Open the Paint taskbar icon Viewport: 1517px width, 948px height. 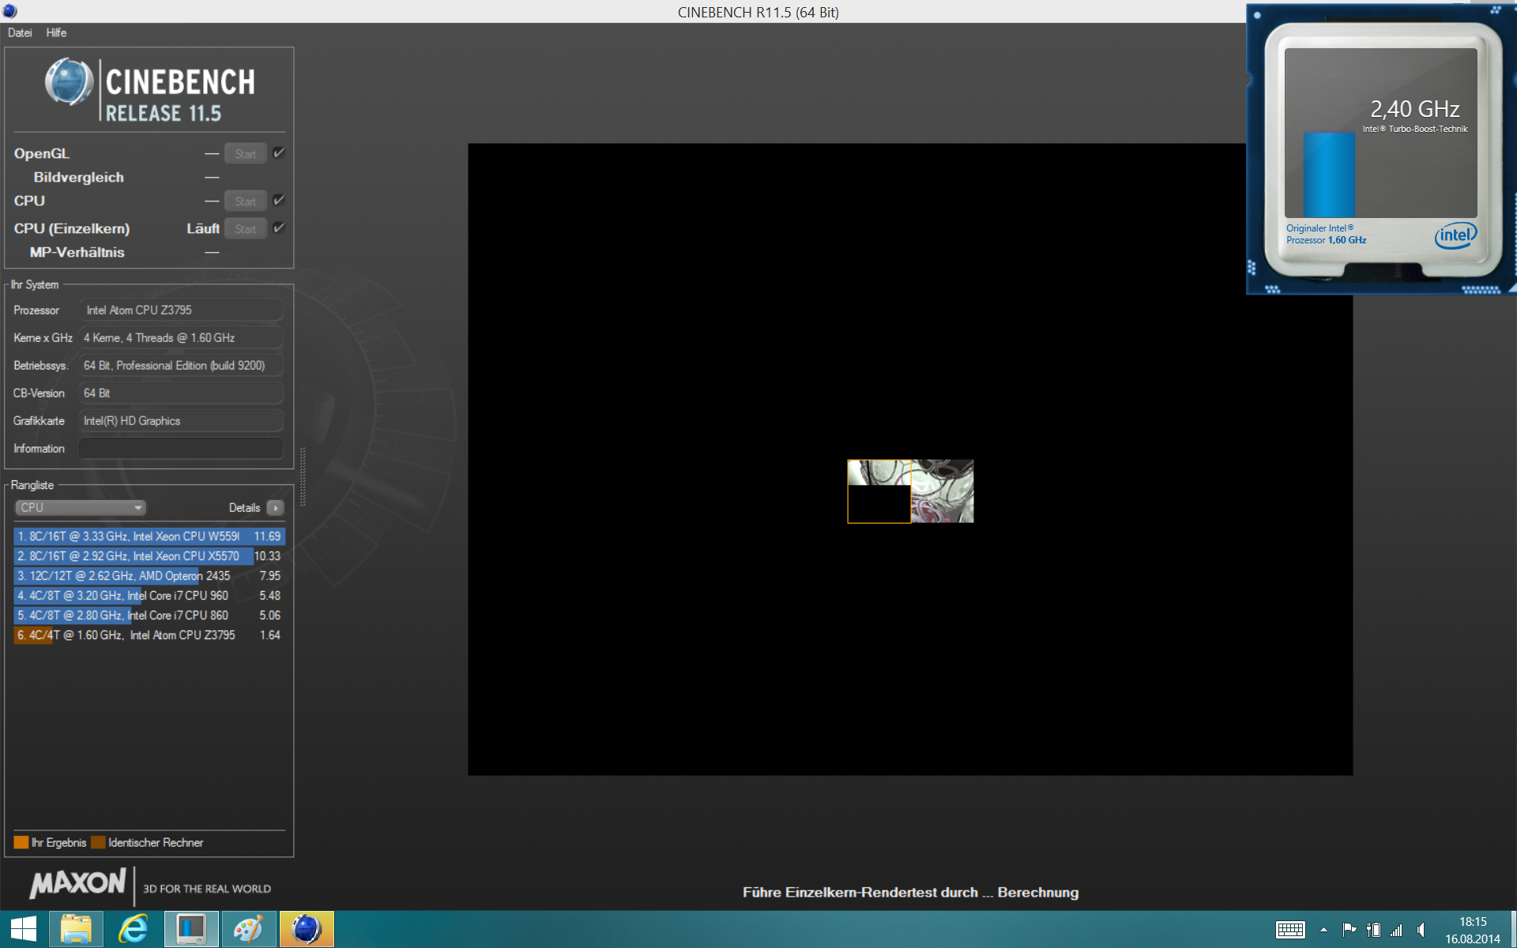click(249, 929)
